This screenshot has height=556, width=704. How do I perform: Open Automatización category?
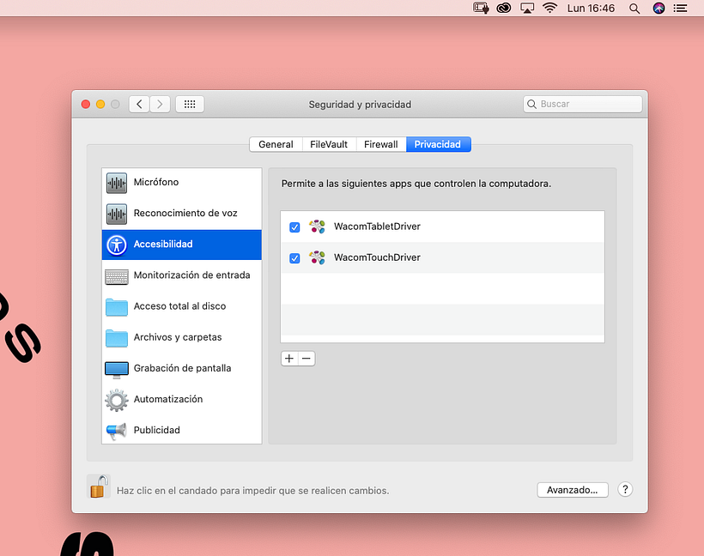tap(182, 399)
